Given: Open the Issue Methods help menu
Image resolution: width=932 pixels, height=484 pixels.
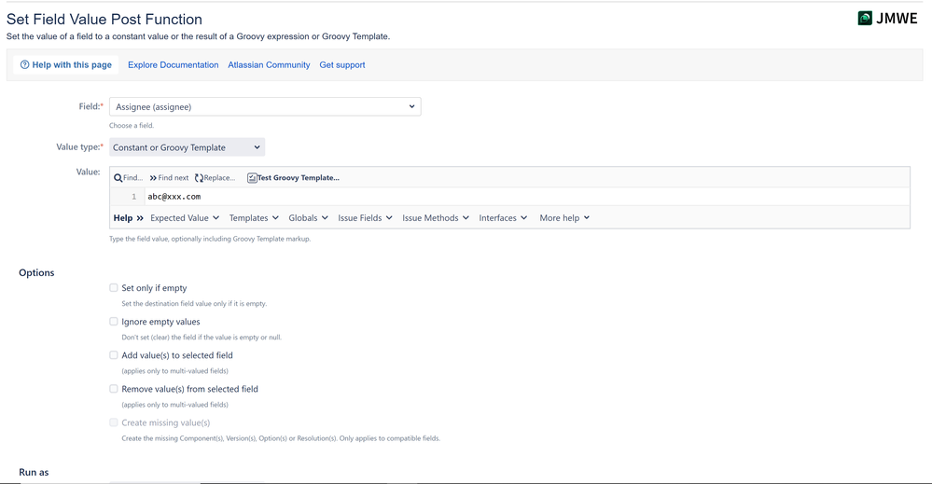Looking at the screenshot, I should click(436, 218).
